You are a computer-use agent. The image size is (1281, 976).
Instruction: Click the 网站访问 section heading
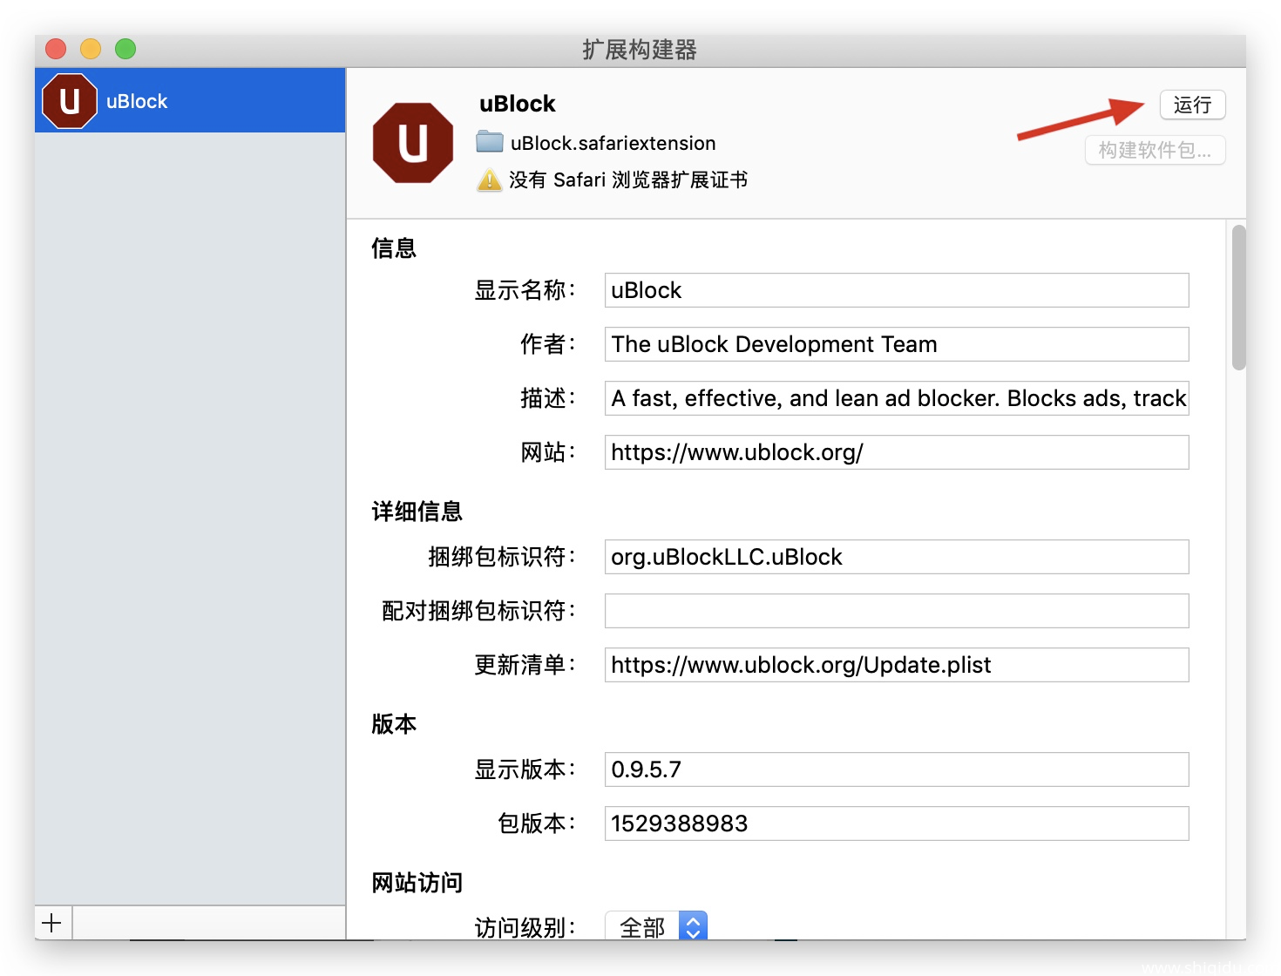[x=417, y=883]
